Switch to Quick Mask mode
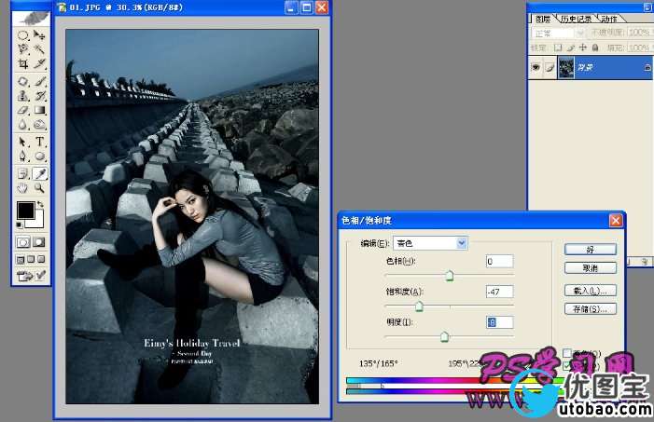654x422 pixels. pos(39,242)
